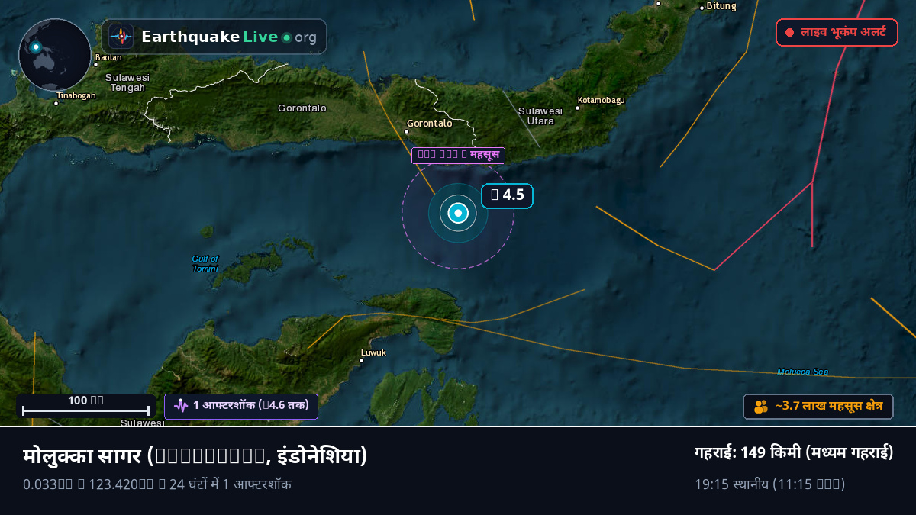
Task: Click the Bitung city name
Action: pos(721,6)
